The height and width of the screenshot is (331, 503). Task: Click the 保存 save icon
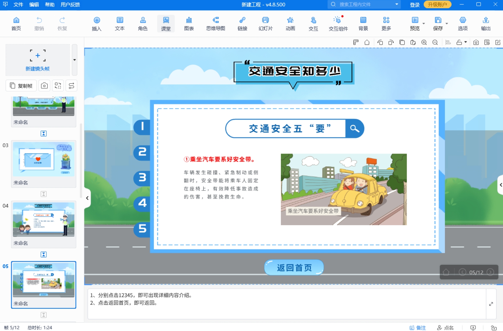click(438, 23)
